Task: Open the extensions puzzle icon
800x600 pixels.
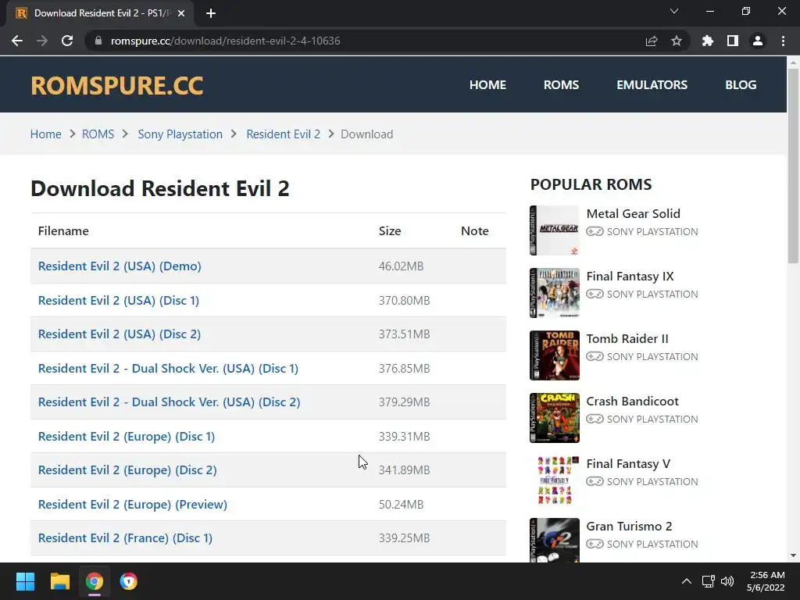Action: (708, 41)
